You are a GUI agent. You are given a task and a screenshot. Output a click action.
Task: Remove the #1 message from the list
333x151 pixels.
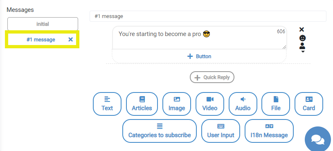click(70, 40)
